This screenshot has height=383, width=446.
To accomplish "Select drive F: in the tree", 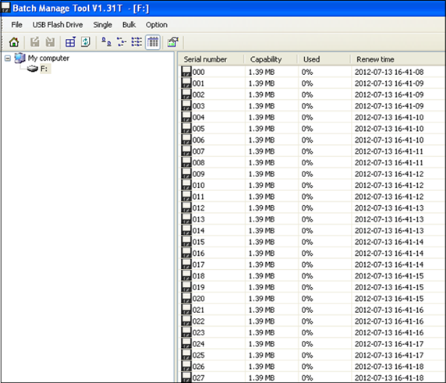I will pos(44,69).
